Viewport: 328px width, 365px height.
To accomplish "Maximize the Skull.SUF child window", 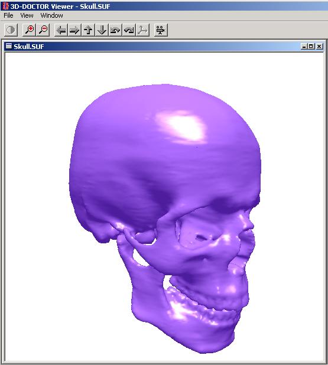I will point(311,46).
